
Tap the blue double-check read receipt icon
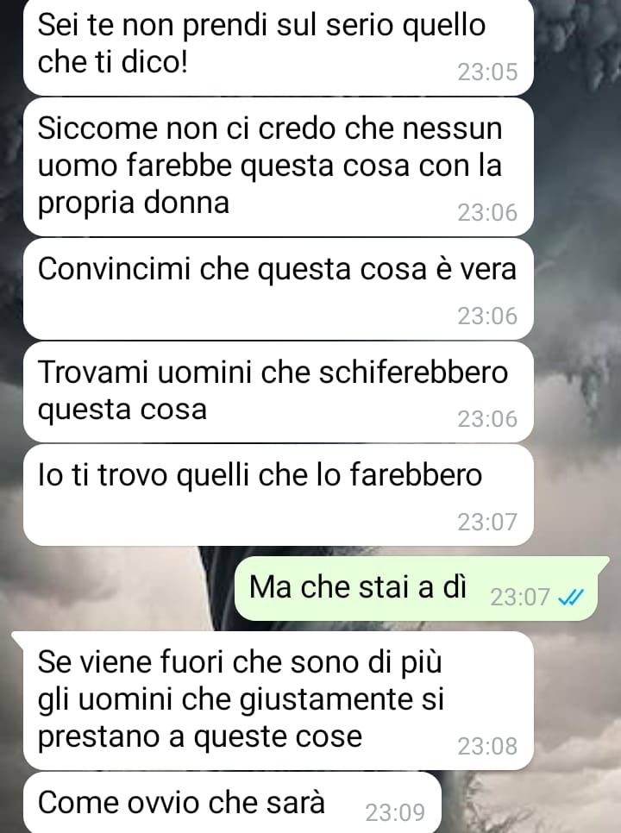[571, 598]
